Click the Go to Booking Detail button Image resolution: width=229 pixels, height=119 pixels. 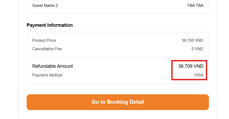[x=118, y=102]
